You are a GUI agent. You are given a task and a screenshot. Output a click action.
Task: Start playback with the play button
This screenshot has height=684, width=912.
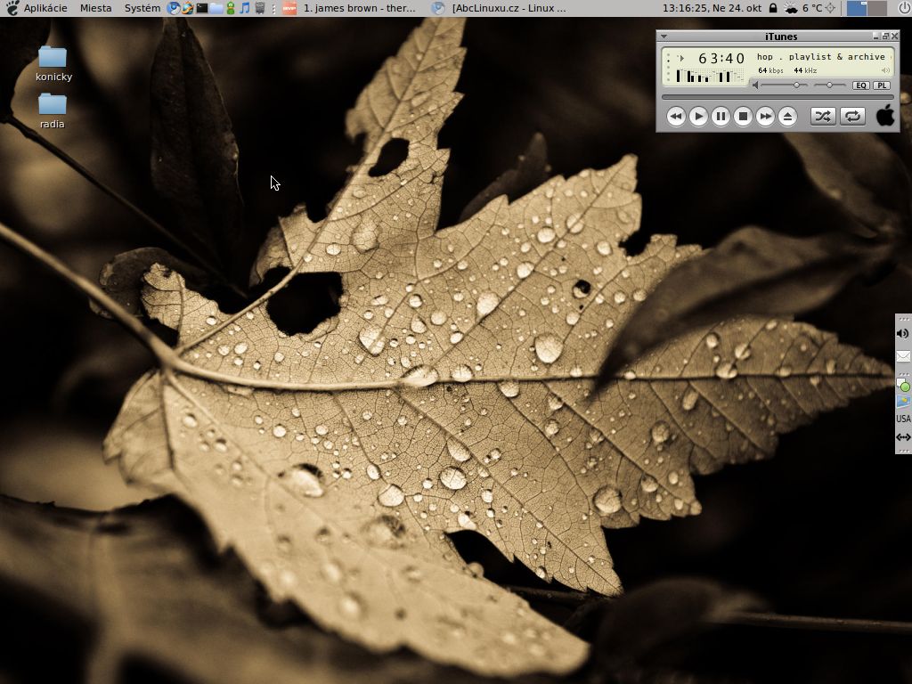click(698, 117)
